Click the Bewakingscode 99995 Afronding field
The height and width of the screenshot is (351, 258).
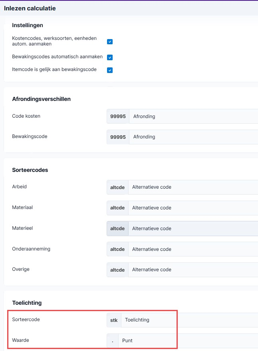click(x=182, y=137)
